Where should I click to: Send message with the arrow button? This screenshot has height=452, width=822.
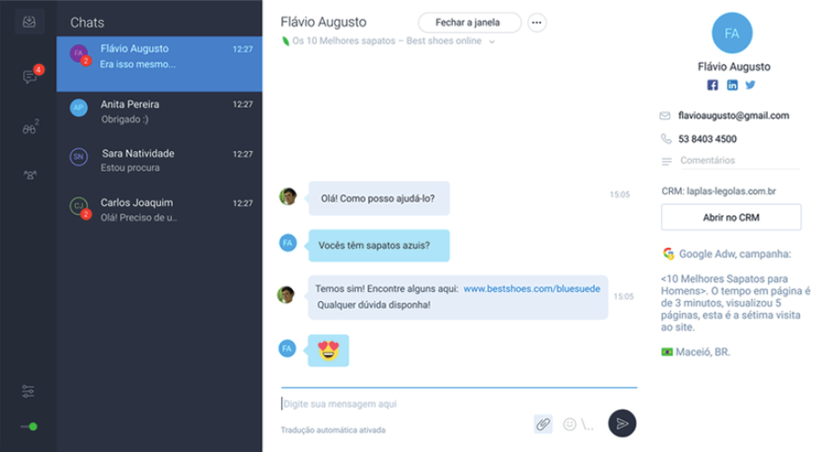click(x=622, y=423)
